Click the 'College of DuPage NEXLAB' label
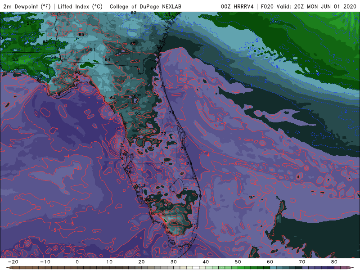This screenshot has height=270, width=360. [145, 6]
